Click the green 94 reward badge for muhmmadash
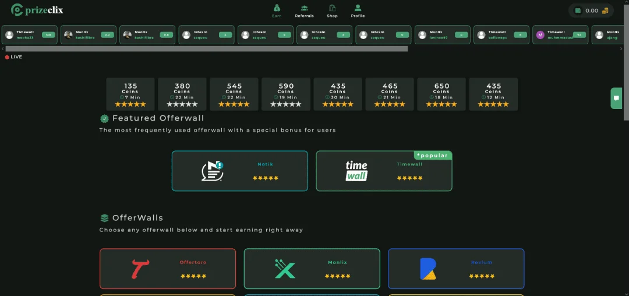629x296 pixels. click(579, 35)
